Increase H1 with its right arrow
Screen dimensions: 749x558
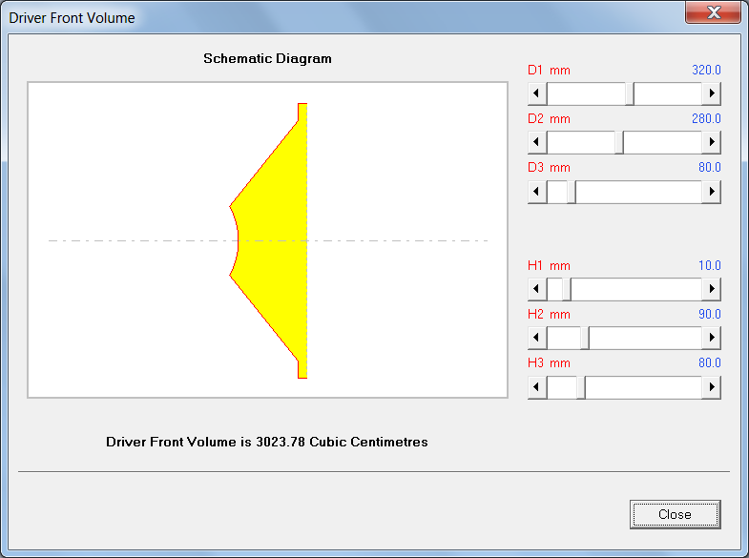coord(711,289)
